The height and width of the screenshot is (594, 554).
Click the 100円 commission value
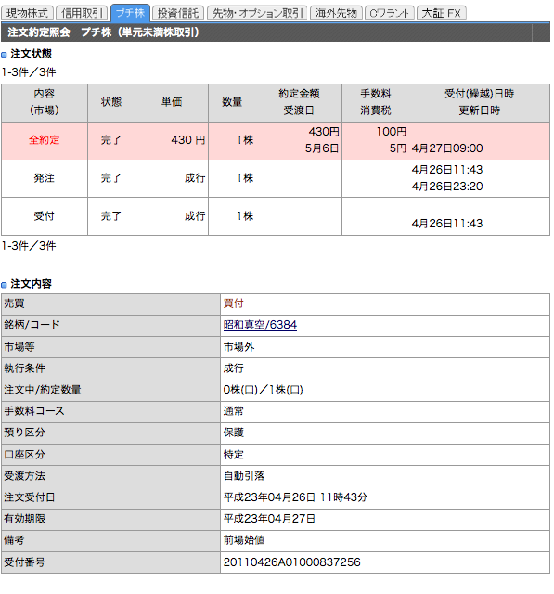coord(392,132)
